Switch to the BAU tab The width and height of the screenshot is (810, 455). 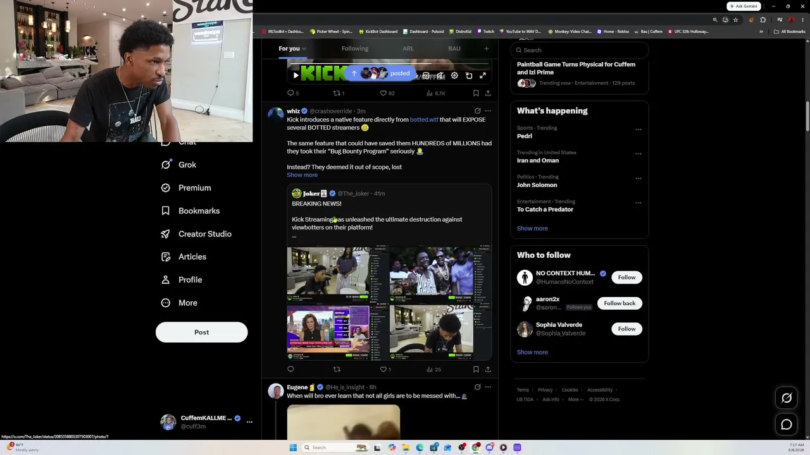pos(454,49)
